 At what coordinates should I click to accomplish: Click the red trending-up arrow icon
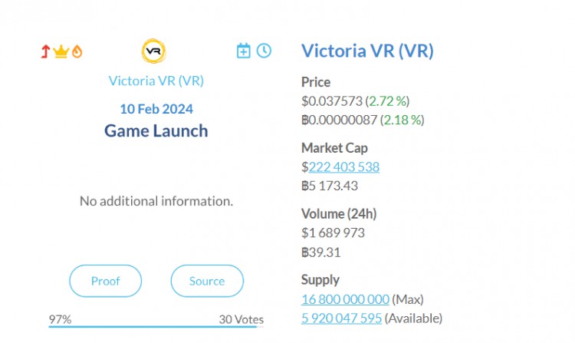click(45, 51)
